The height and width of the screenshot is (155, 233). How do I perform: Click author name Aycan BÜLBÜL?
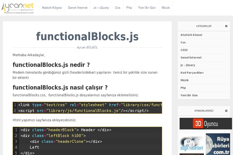click(x=87, y=47)
